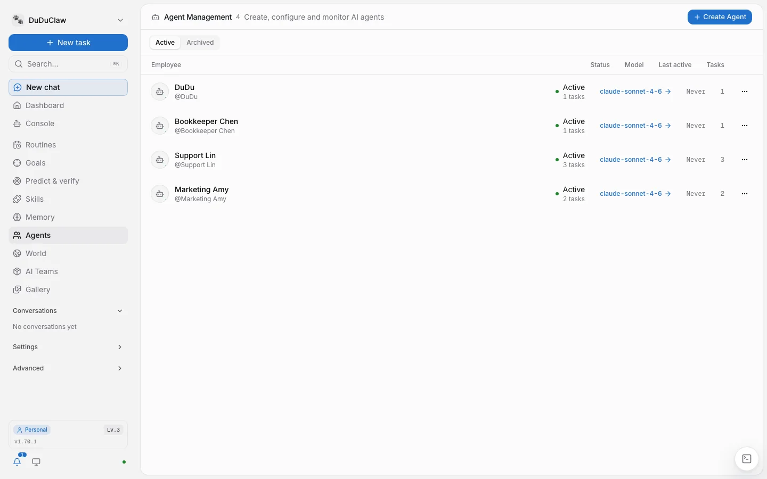
Task: Click Bookkeeper Chen's robot avatar
Action: [x=160, y=126]
